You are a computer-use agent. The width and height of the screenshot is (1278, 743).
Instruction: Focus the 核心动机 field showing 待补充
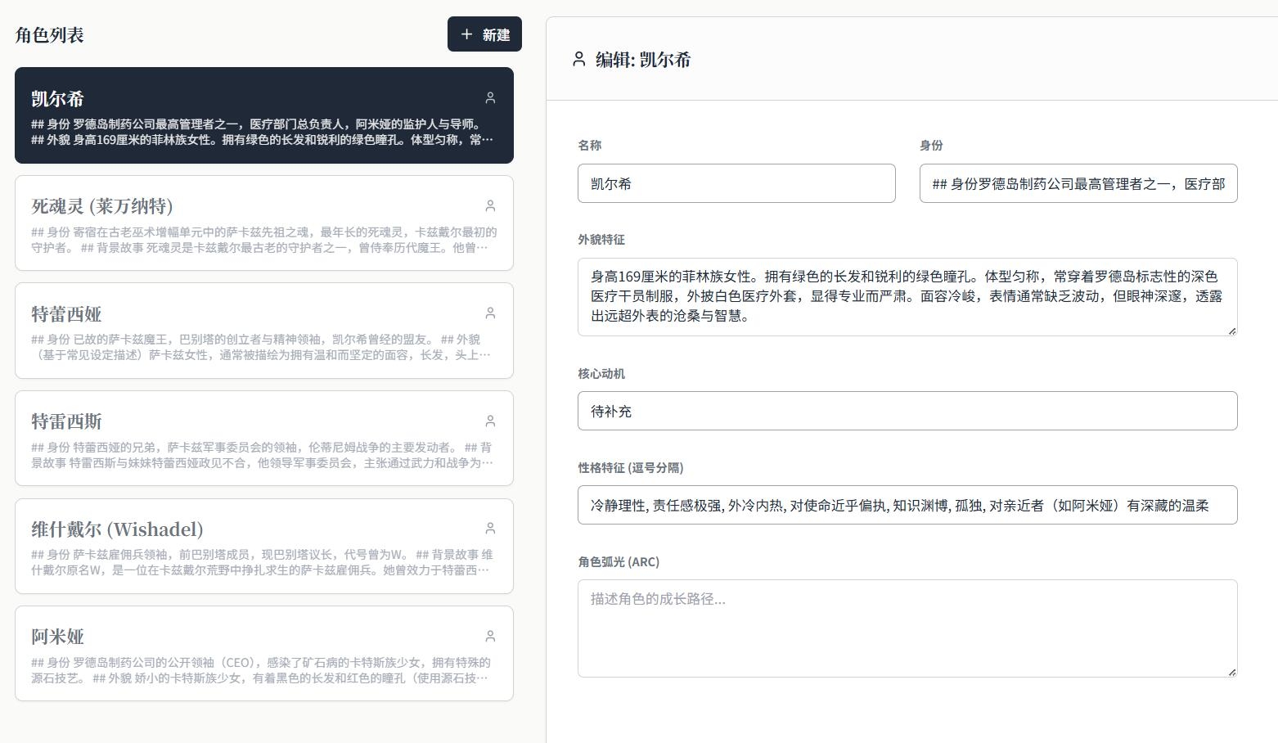click(x=907, y=411)
